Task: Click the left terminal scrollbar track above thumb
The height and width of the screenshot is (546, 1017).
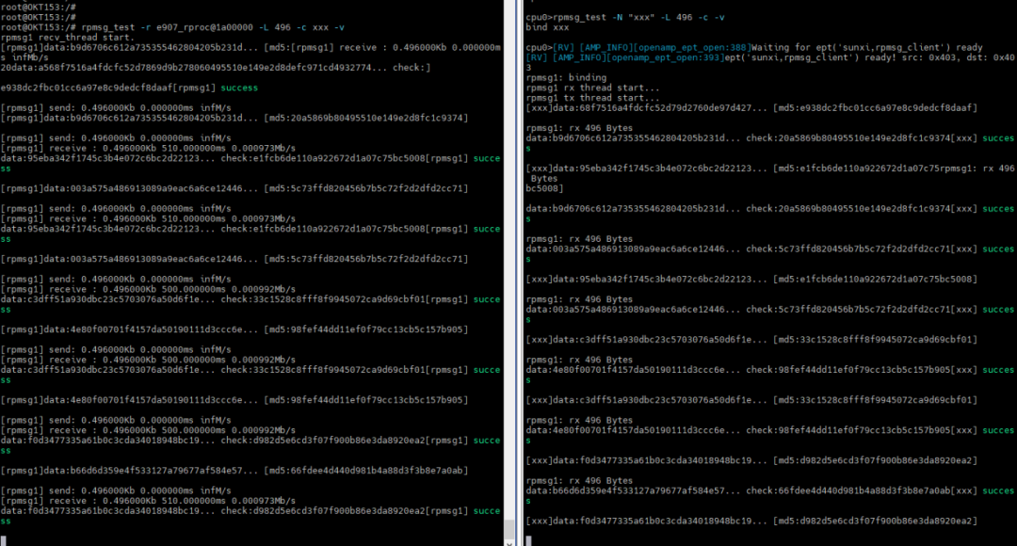Action: pos(509,260)
